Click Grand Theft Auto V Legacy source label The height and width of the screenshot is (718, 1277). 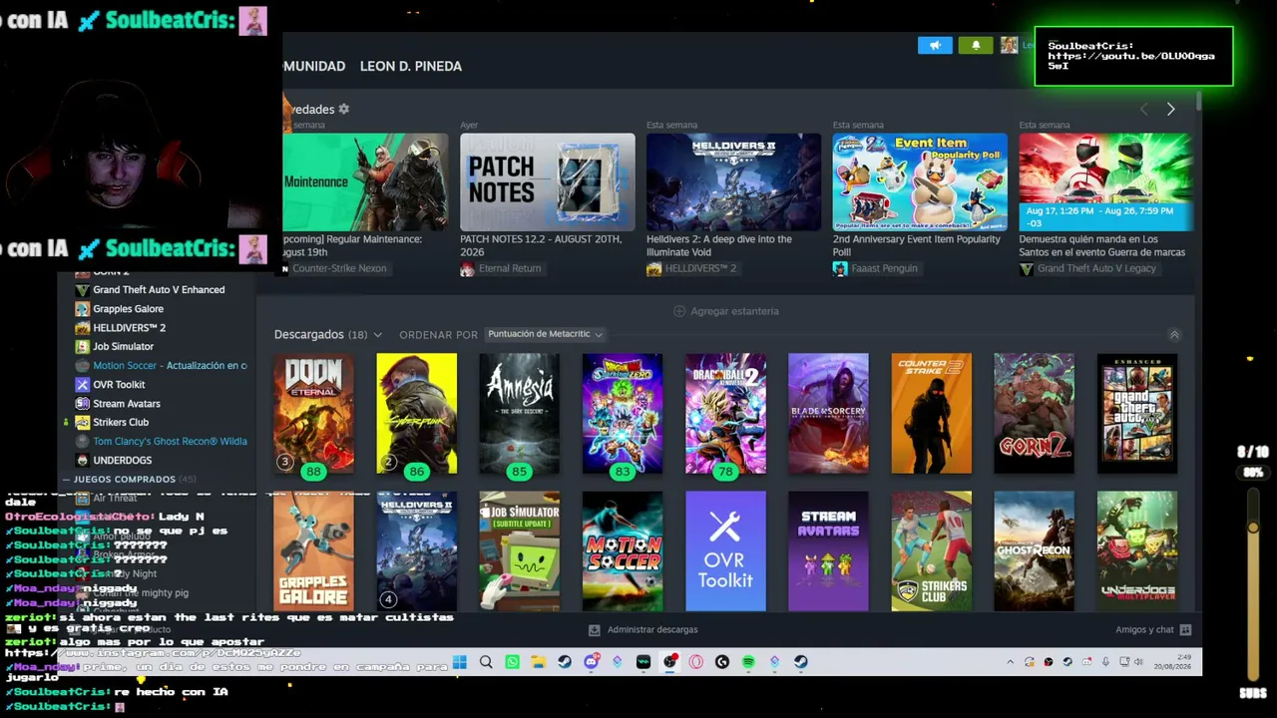click(x=1096, y=268)
